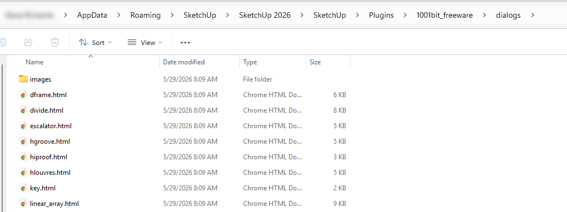Click the hlouvres.html Chrome file icon
The width and height of the screenshot is (567, 212).
tap(23, 173)
